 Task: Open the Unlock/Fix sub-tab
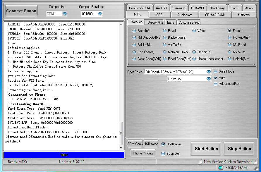point(155,22)
